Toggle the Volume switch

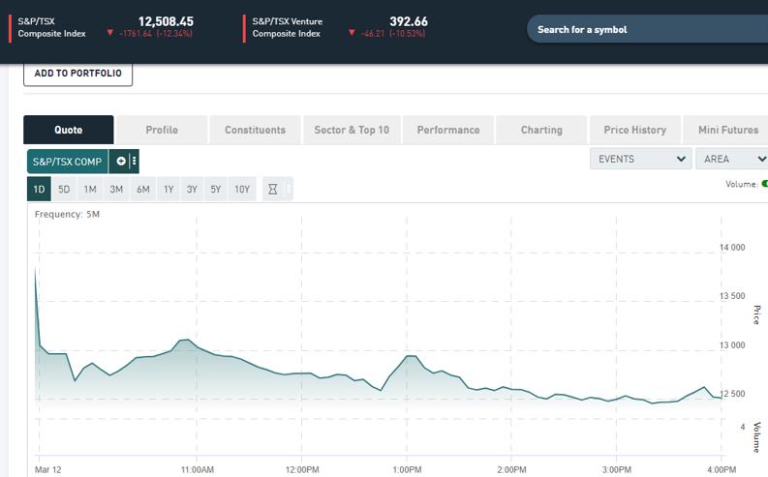(764, 184)
